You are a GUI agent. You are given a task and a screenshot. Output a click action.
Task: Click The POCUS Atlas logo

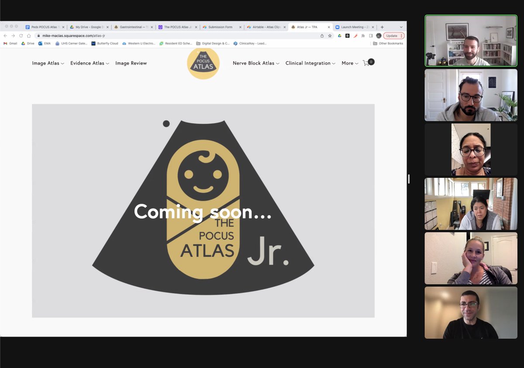tap(203, 63)
